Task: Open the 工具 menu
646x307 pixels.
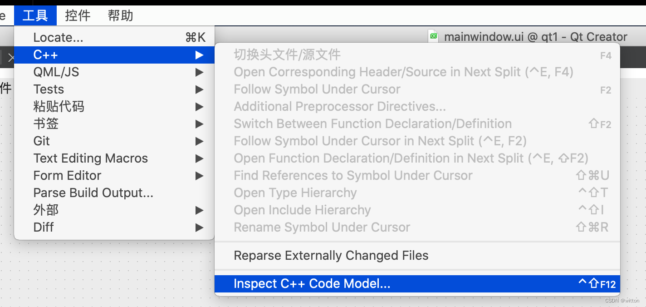Action: 35,15
